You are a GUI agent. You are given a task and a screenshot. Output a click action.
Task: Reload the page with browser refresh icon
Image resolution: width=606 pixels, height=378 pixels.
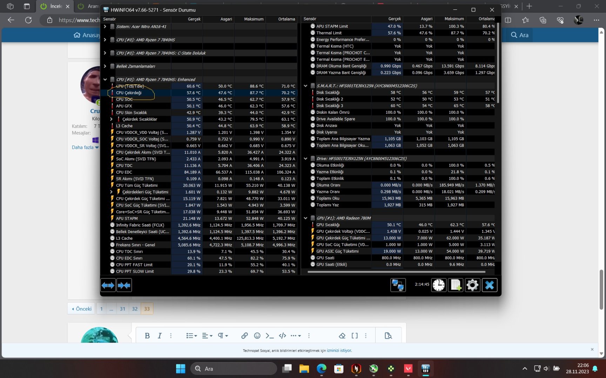point(28,20)
